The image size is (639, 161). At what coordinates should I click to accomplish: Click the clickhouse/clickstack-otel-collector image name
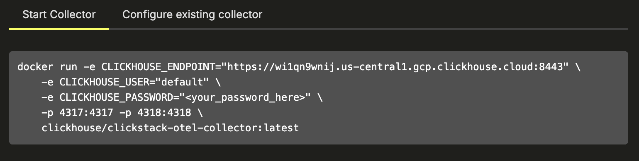point(149,128)
